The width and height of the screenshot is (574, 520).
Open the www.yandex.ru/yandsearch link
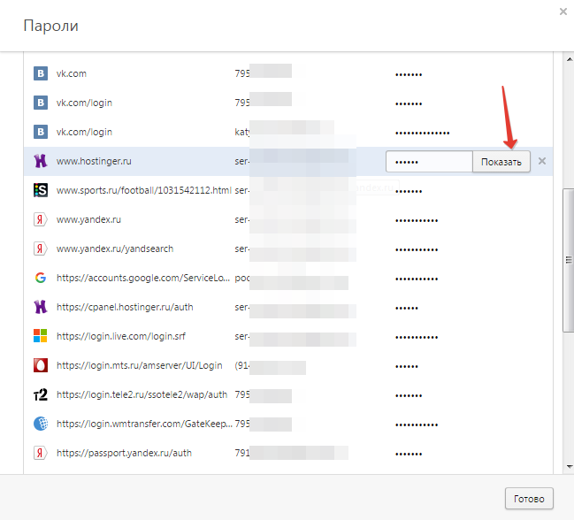[115, 249]
